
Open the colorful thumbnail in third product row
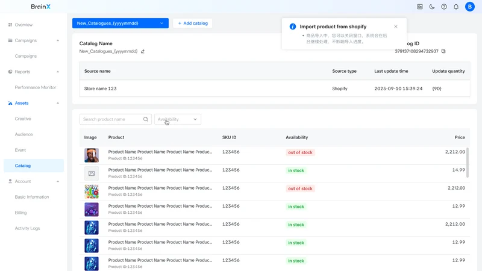click(x=92, y=192)
